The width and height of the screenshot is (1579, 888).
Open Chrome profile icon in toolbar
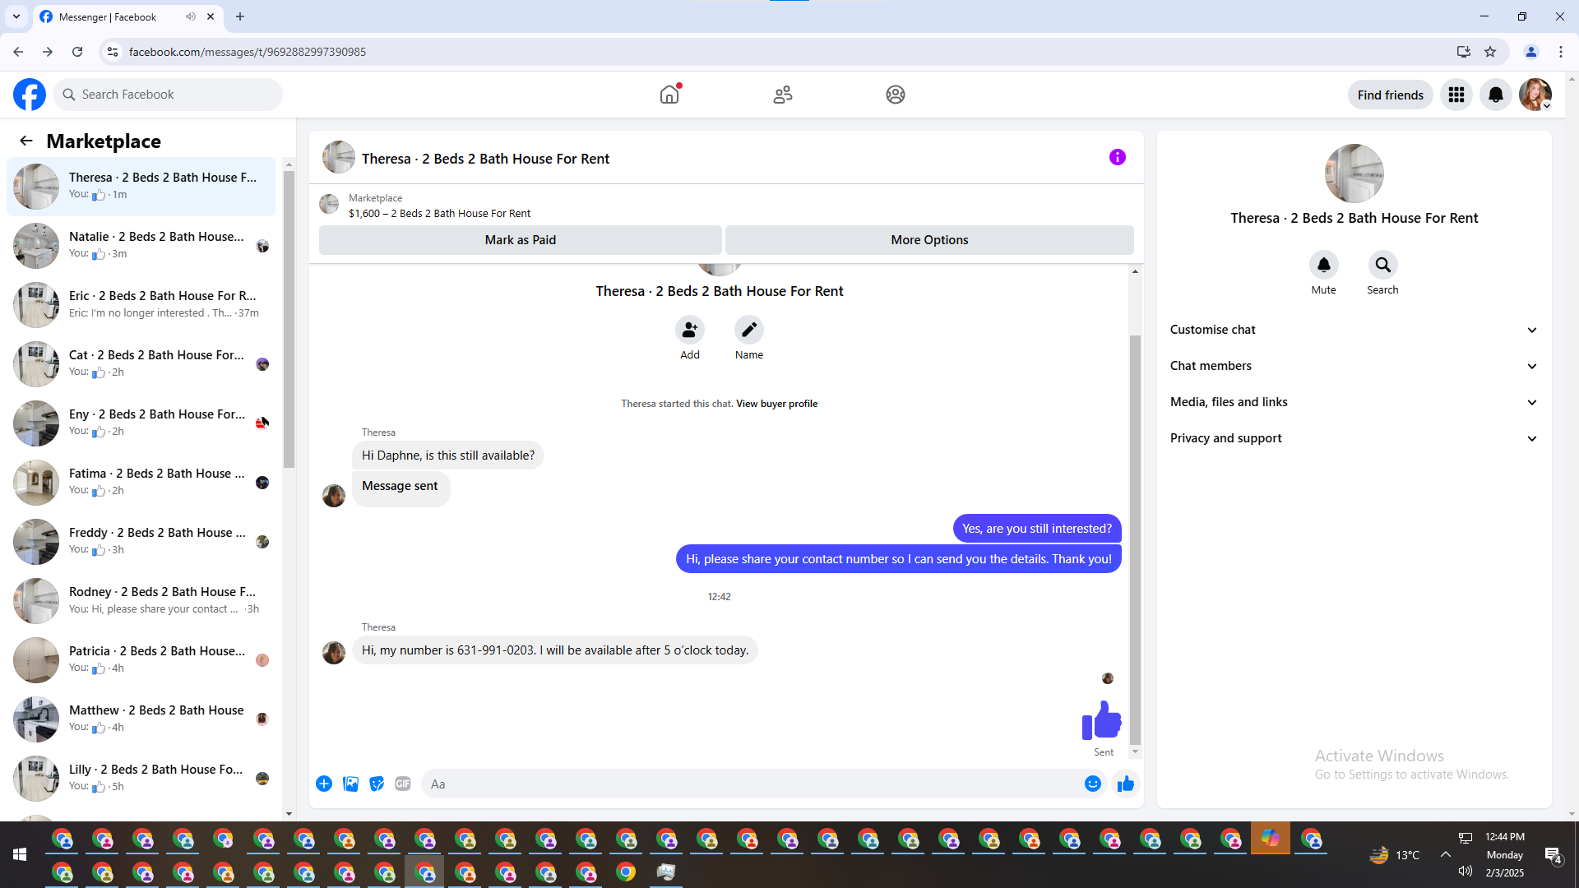[x=1530, y=52]
